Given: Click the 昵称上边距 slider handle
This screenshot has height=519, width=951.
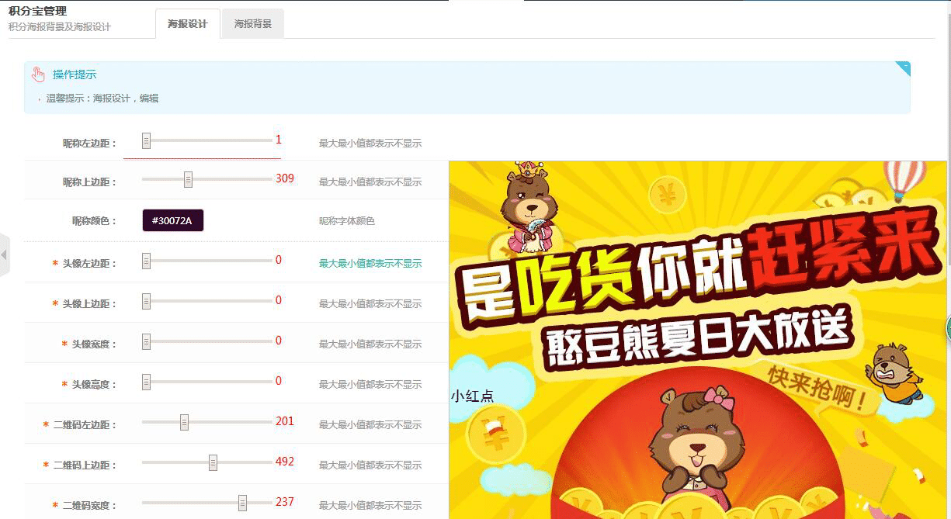Looking at the screenshot, I should coord(188,179).
